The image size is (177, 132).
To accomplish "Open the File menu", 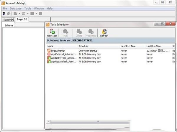I will point(5,9).
